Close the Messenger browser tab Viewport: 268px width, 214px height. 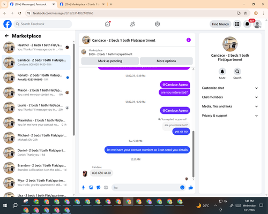coord(54,4)
